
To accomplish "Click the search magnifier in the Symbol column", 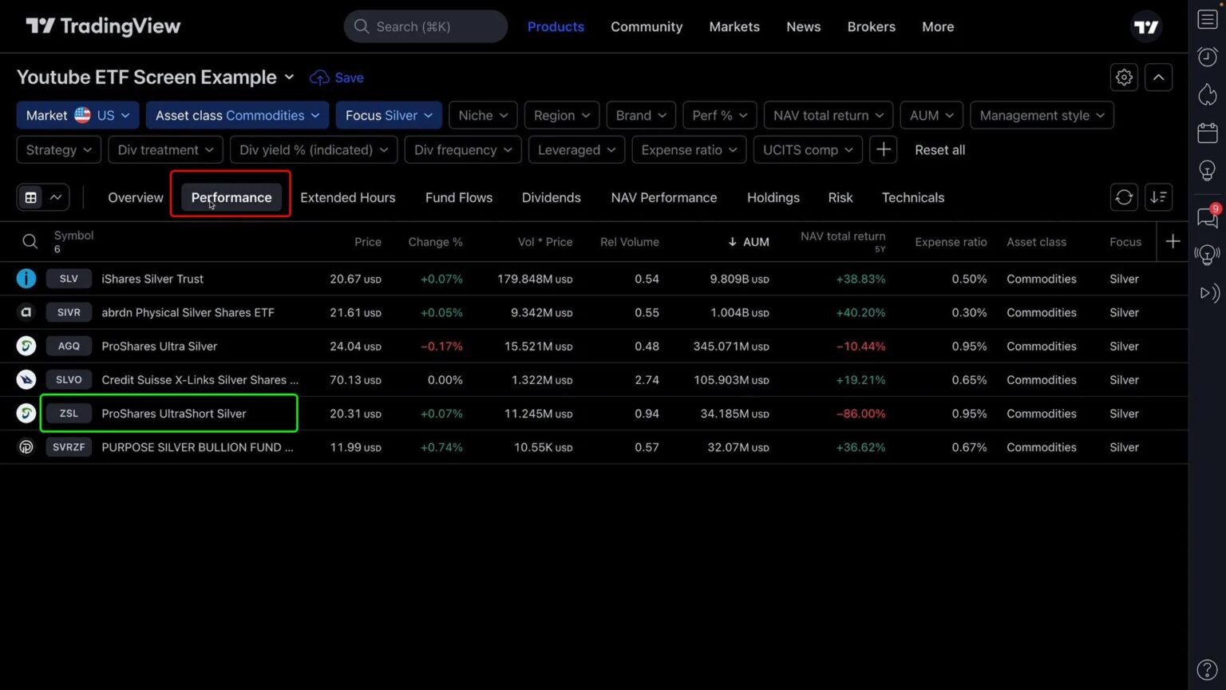I will [x=30, y=240].
